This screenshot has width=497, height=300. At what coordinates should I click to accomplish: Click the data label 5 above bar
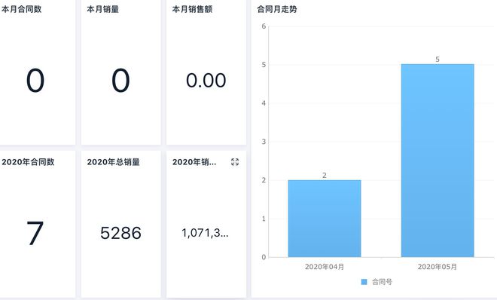pos(438,60)
